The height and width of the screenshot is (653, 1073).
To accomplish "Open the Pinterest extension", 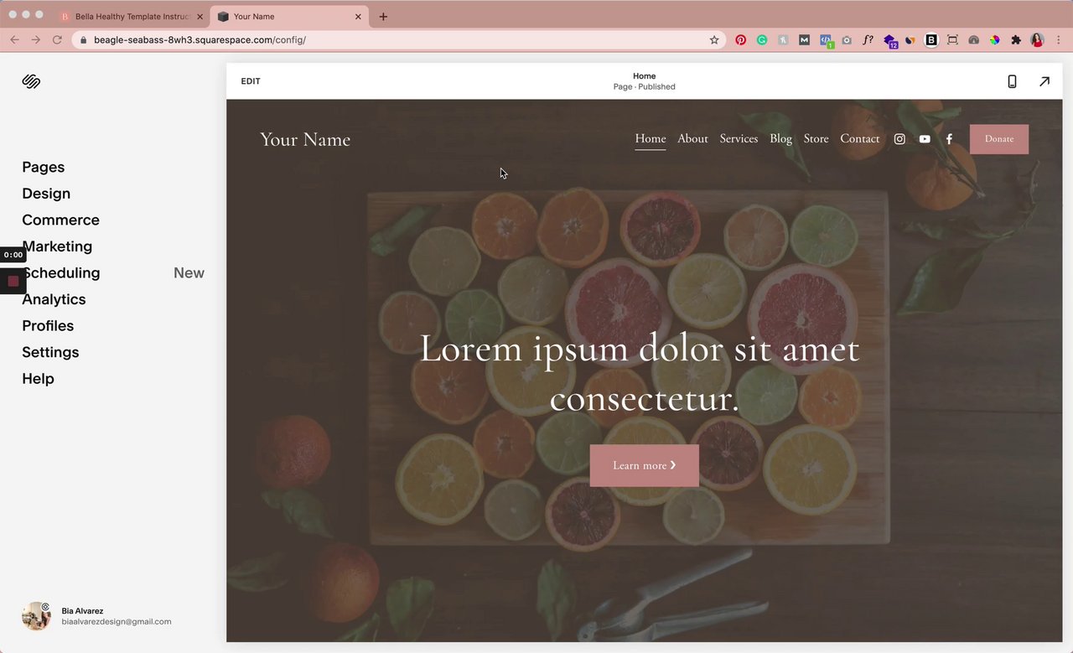I will pos(741,39).
